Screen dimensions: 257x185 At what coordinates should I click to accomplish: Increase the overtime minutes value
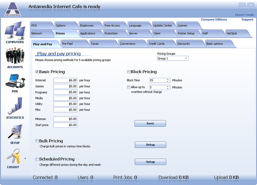(168, 86)
